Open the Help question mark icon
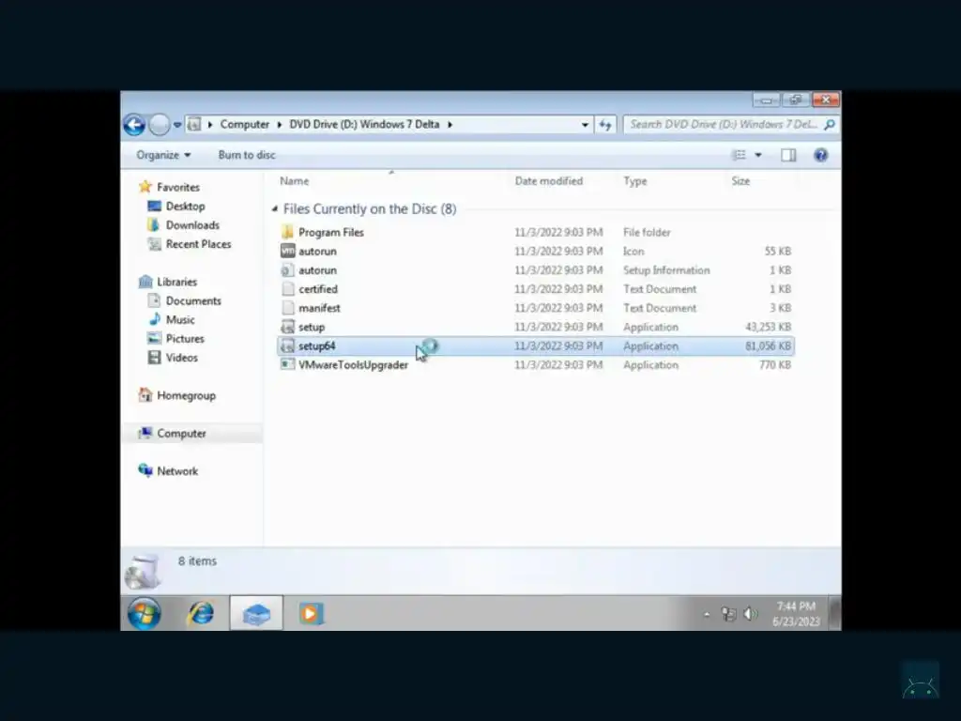961x721 pixels. [820, 155]
